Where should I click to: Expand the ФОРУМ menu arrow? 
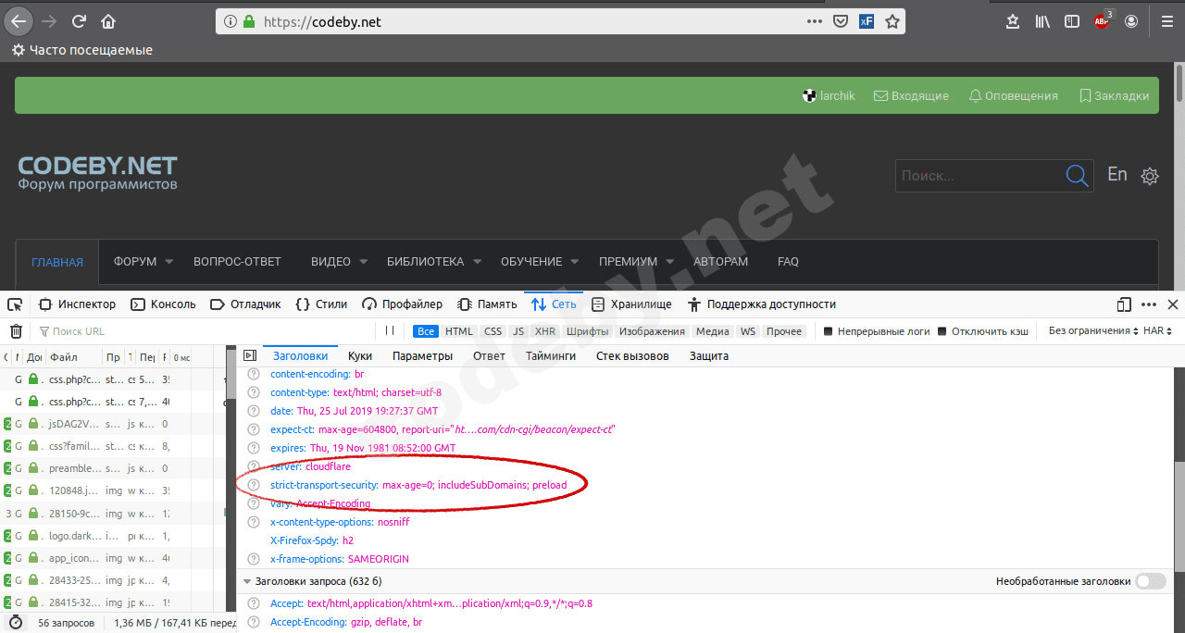coord(169,262)
